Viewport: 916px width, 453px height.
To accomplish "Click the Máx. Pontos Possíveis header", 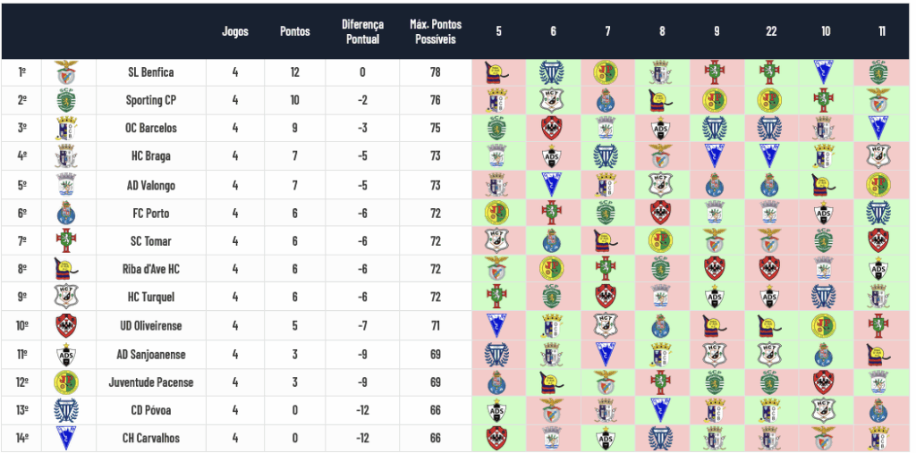I will pos(433,31).
